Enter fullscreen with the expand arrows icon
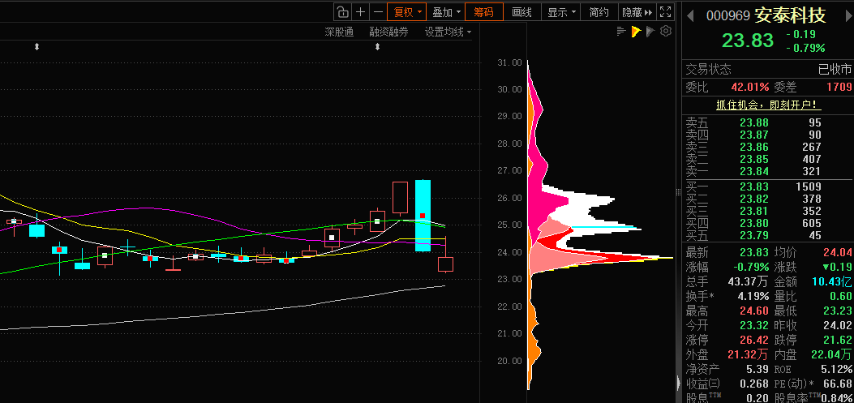This screenshot has height=403, width=854. pyautogui.click(x=665, y=12)
